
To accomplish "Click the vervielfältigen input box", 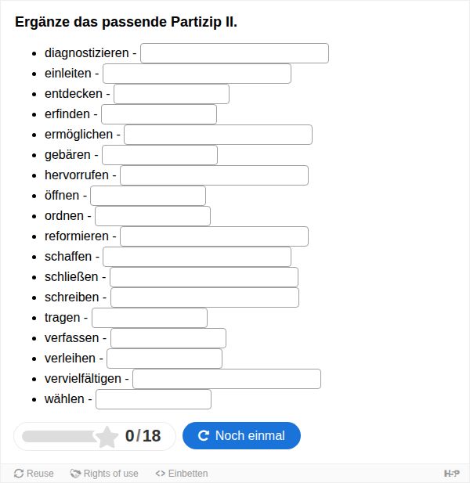I will click(227, 379).
